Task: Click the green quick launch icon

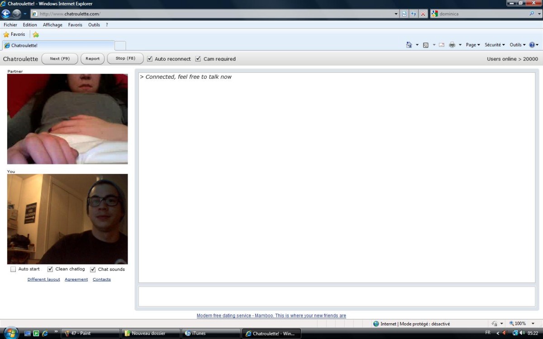Action: (x=36, y=334)
